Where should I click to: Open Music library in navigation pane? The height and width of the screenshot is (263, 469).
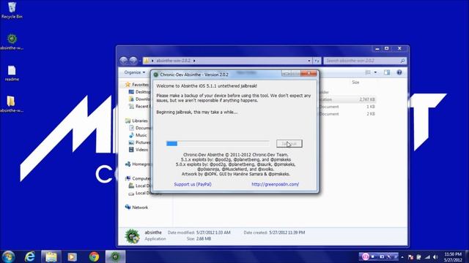138,135
